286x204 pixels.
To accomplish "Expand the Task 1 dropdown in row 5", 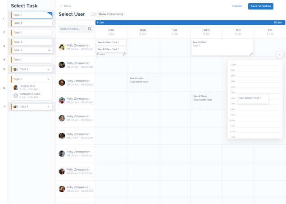I will [48, 69].
